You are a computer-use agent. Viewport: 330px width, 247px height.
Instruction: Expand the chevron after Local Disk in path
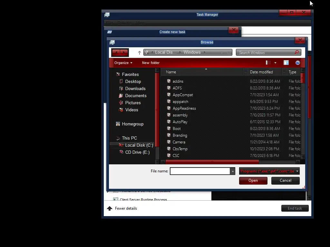[x=180, y=52]
